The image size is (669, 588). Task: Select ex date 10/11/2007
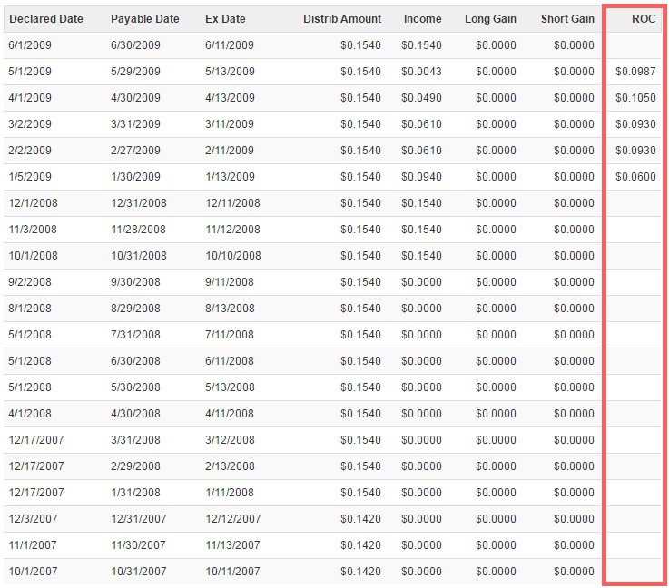pyautogui.click(x=233, y=572)
